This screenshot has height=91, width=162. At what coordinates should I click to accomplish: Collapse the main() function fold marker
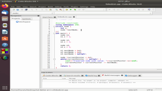pyautogui.click(x=54, y=33)
